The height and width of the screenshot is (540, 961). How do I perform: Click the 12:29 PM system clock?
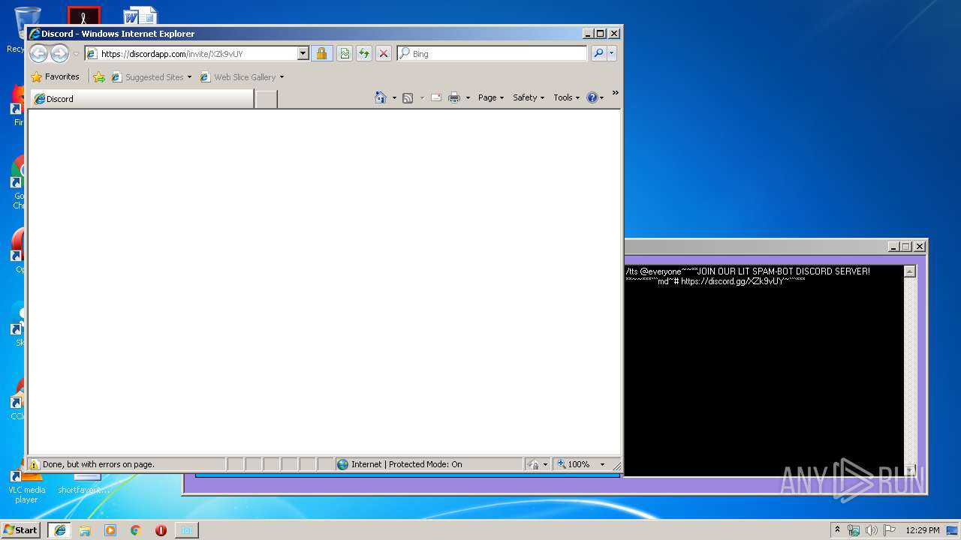click(x=922, y=530)
